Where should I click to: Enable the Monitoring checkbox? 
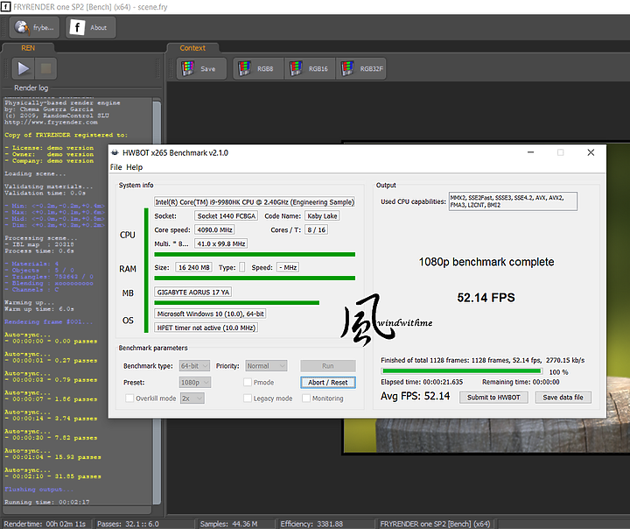pyautogui.click(x=306, y=399)
